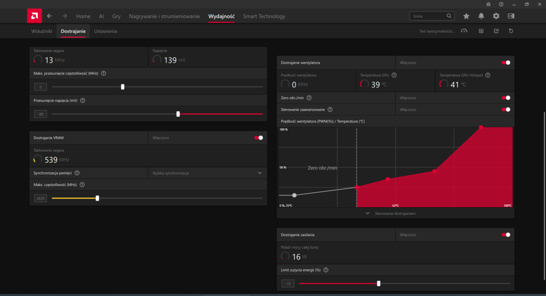Open help icon next to Zero obr./min
The image size is (546, 296).
click(309, 98)
